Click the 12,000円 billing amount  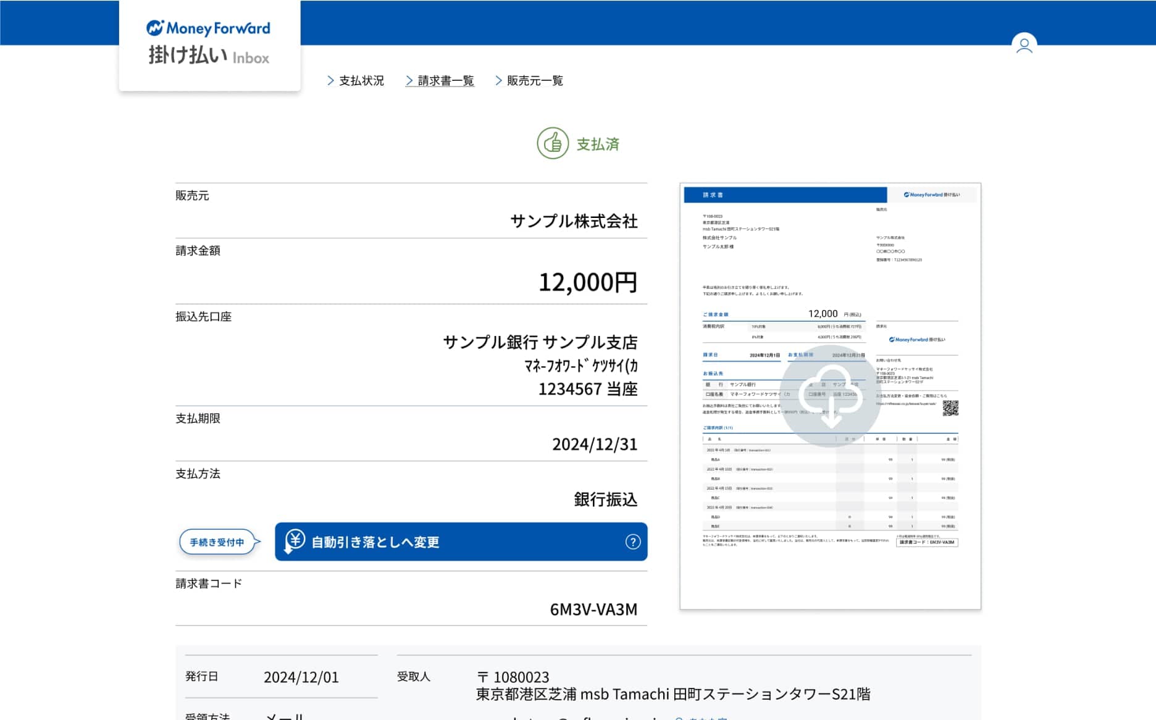pos(587,282)
